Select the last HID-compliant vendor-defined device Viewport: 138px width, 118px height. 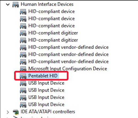tap(68, 62)
